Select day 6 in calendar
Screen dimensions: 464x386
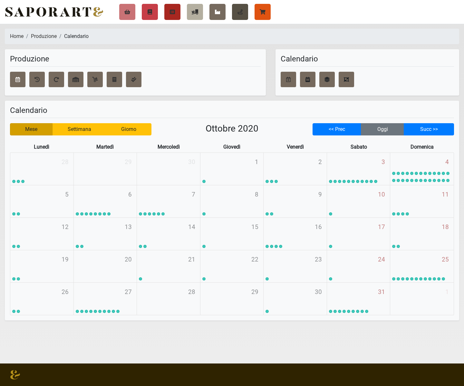point(105,201)
